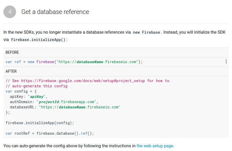Click the inline 'new Firebase' code text

[x=146, y=32]
